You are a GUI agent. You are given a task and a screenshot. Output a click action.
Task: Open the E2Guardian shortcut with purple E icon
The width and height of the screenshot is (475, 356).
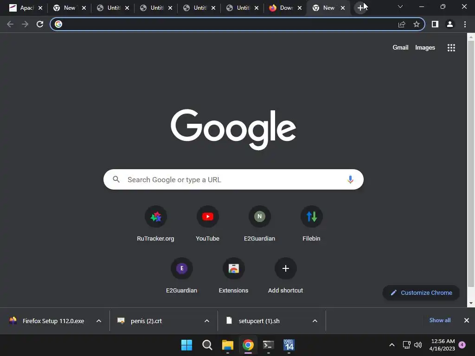coord(182,276)
